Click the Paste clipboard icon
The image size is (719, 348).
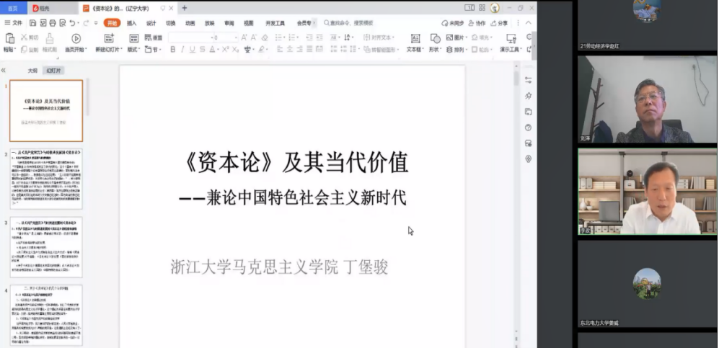pos(9,40)
